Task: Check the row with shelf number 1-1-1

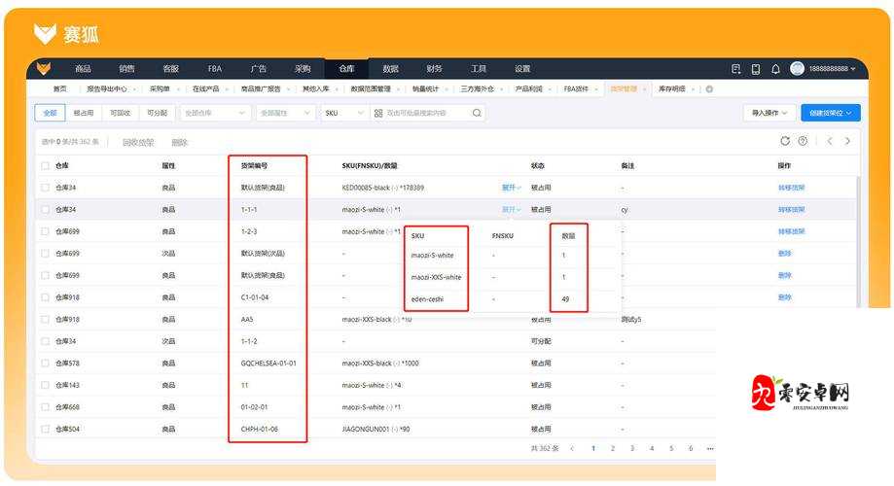Action: click(x=45, y=210)
